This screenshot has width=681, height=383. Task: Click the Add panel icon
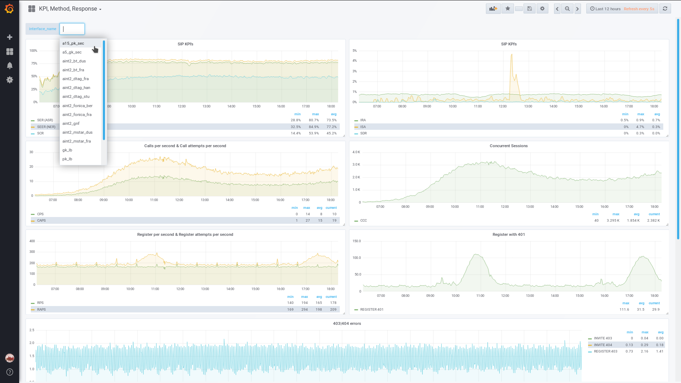click(x=493, y=9)
